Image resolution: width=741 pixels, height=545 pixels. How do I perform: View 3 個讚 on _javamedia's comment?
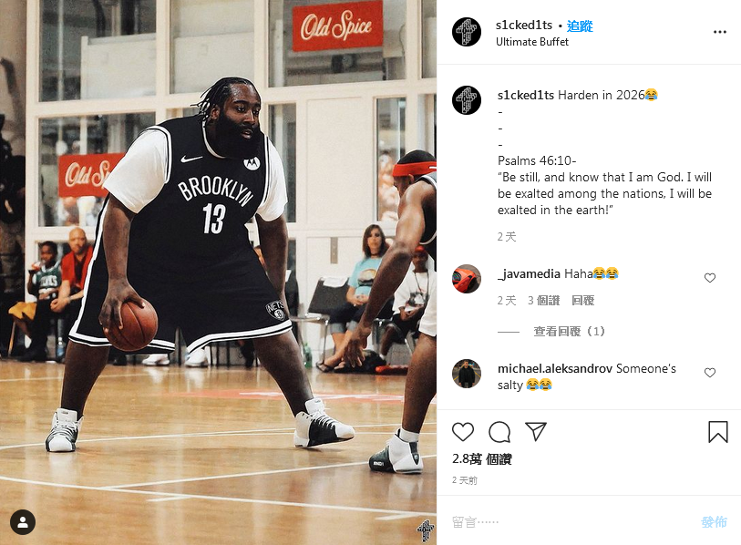click(543, 301)
